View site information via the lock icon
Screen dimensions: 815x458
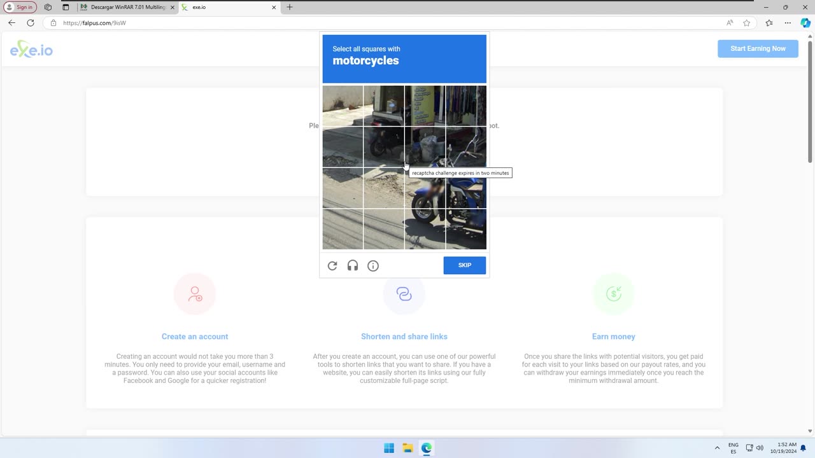(53, 23)
